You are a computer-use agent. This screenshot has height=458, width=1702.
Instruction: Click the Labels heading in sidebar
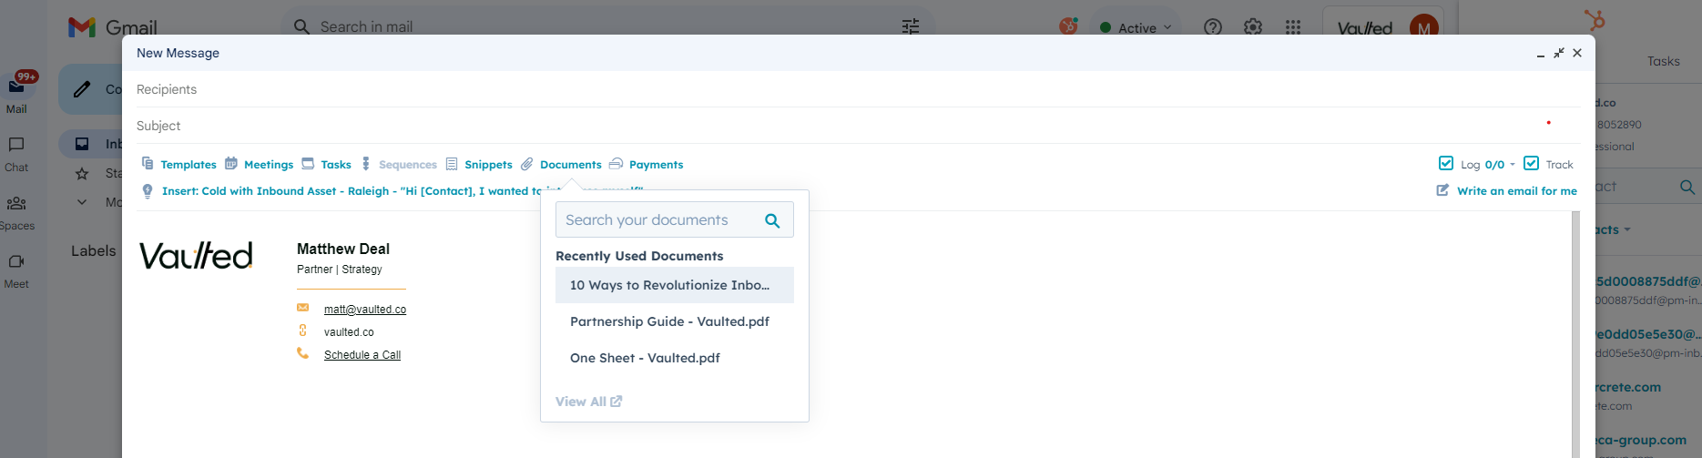click(x=94, y=251)
